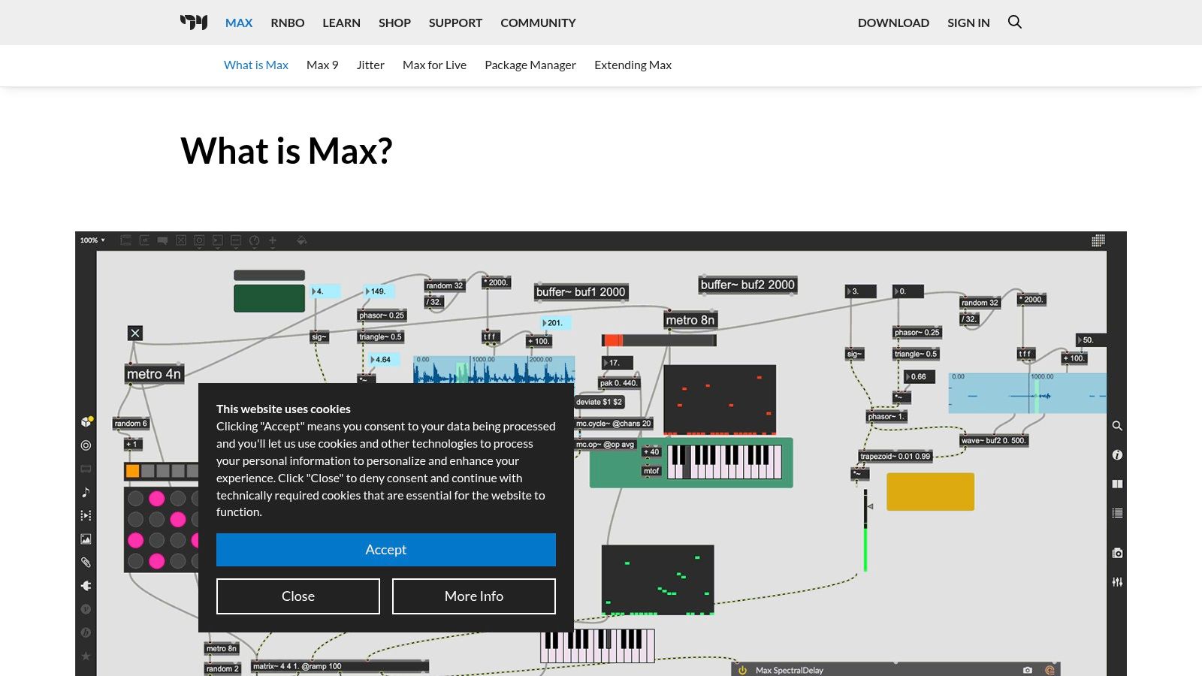
Task: Click the 'deviate $1 $2' object
Action: tap(599, 402)
